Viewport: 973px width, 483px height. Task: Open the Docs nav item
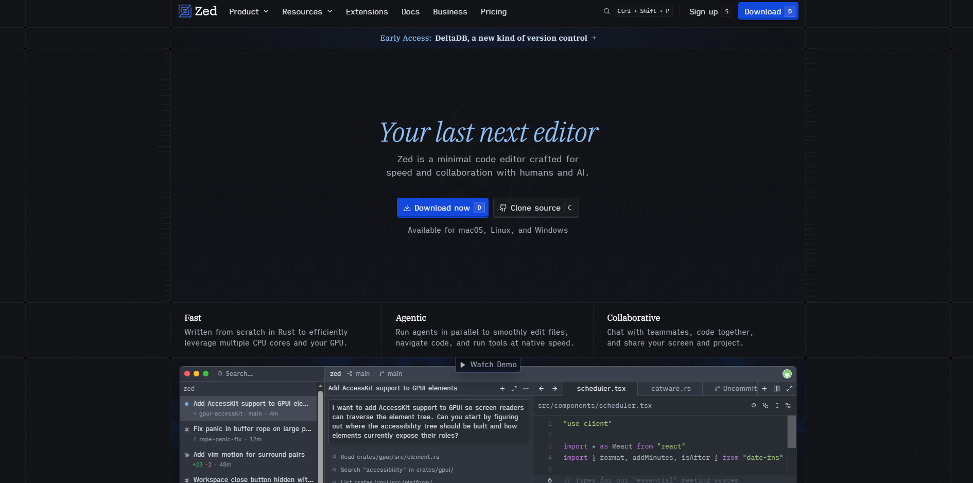tap(410, 11)
